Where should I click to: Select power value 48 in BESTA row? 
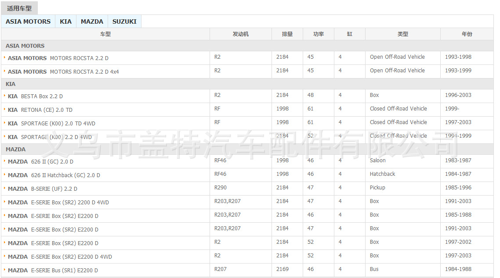pyautogui.click(x=311, y=95)
